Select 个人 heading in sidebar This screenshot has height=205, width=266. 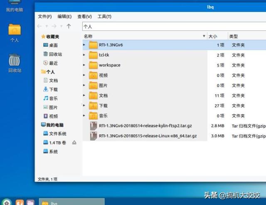point(48,72)
